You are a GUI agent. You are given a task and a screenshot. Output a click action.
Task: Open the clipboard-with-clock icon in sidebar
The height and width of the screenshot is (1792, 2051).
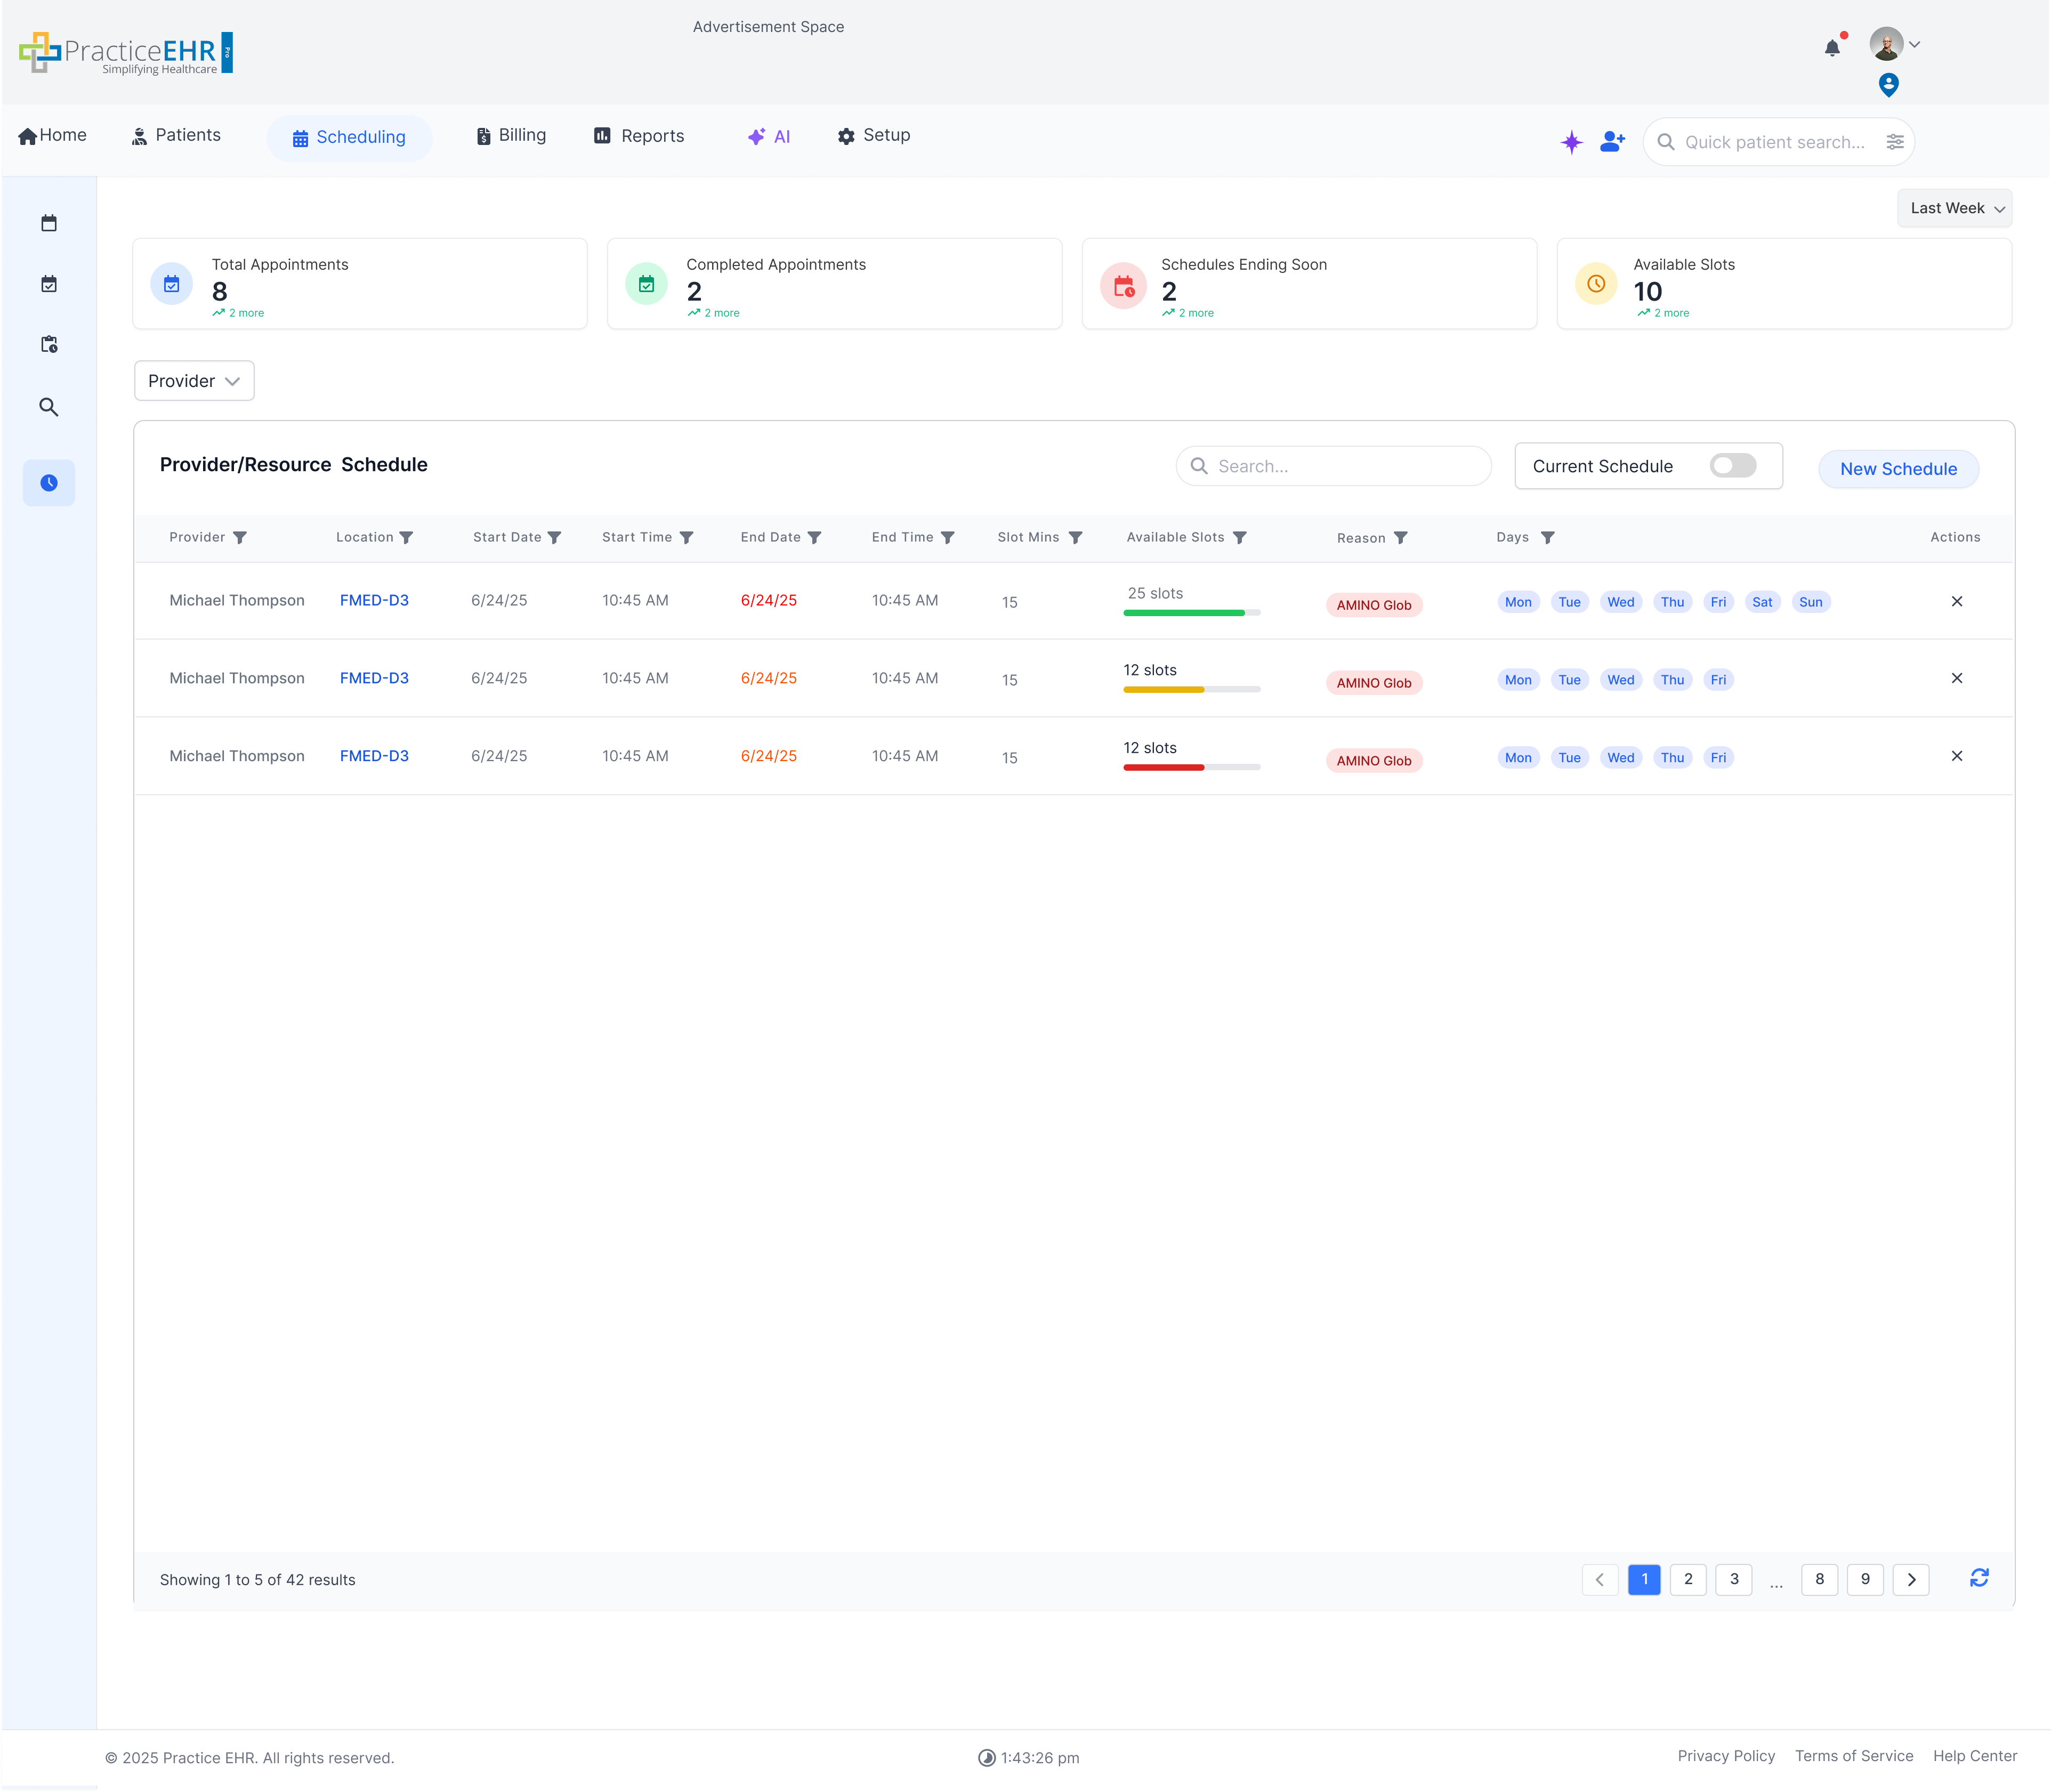pos(49,344)
